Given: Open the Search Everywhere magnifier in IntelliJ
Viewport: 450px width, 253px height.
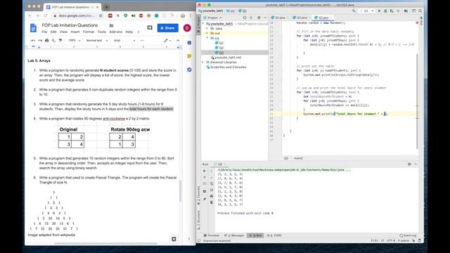Looking at the screenshot, I should point(420,11).
